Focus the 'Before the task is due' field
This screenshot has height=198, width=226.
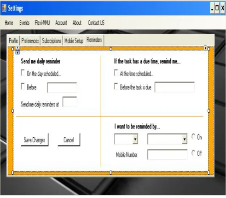174,87
